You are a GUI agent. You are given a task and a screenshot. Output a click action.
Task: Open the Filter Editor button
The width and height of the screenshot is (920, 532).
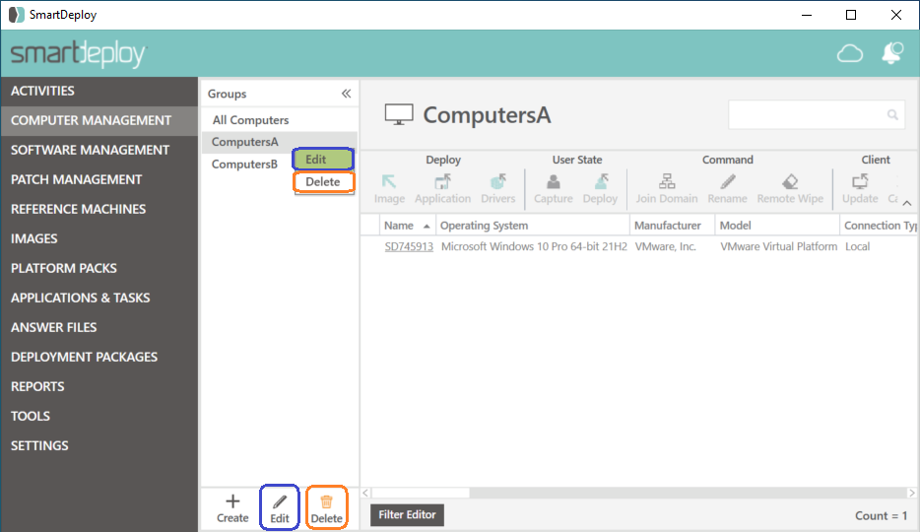click(x=407, y=515)
